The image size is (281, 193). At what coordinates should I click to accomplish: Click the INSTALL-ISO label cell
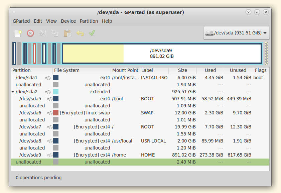pyautogui.click(x=154, y=78)
